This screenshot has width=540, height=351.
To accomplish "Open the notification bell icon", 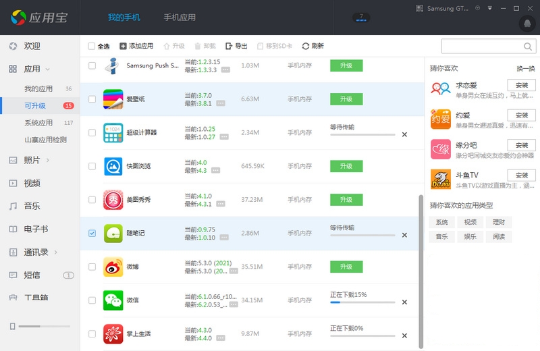I will click(x=527, y=24).
